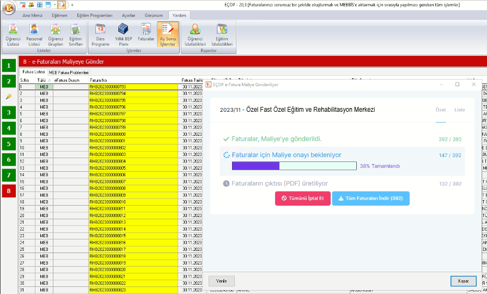Screen dimensions: 487x294
Task: Click the magic wand icon in step sidebar
Action: click(x=9, y=97)
